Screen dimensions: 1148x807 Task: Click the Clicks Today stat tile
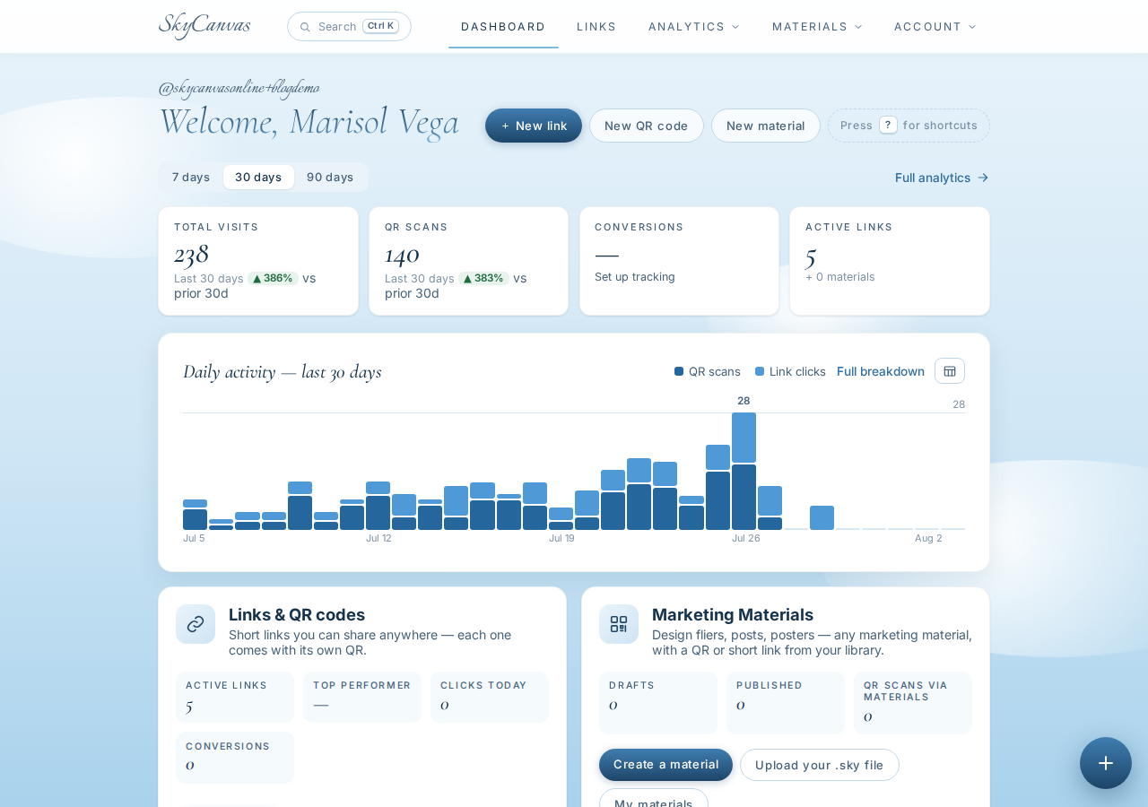[x=490, y=697]
